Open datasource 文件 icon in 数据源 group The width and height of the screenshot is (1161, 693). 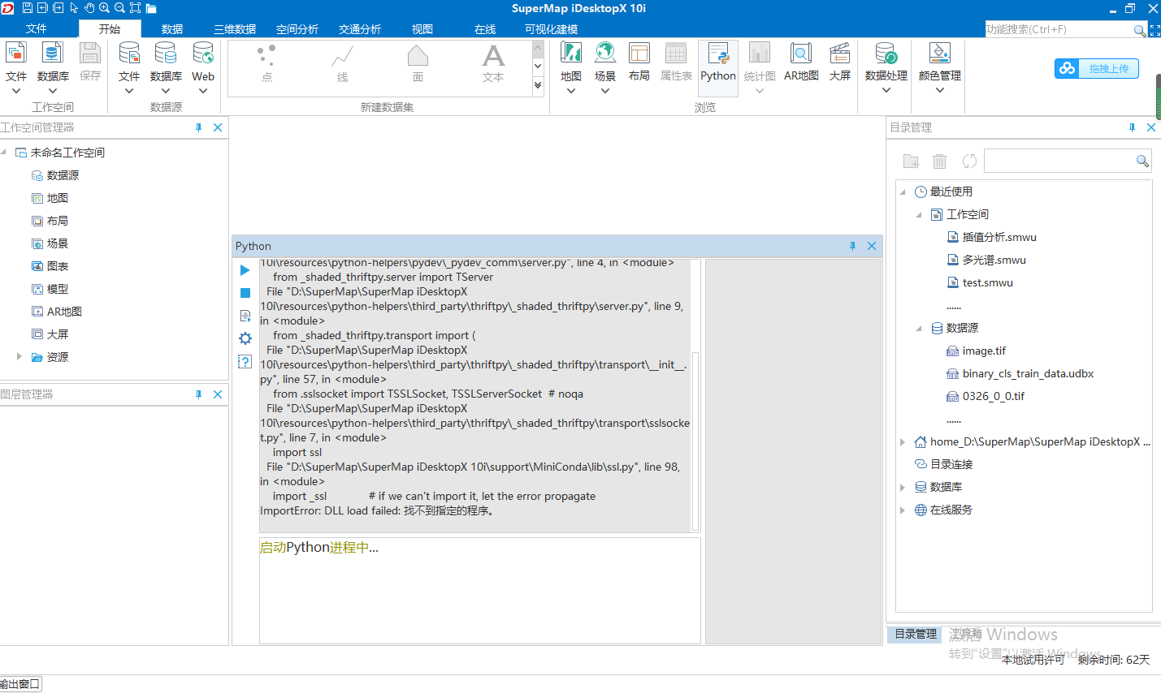point(129,54)
